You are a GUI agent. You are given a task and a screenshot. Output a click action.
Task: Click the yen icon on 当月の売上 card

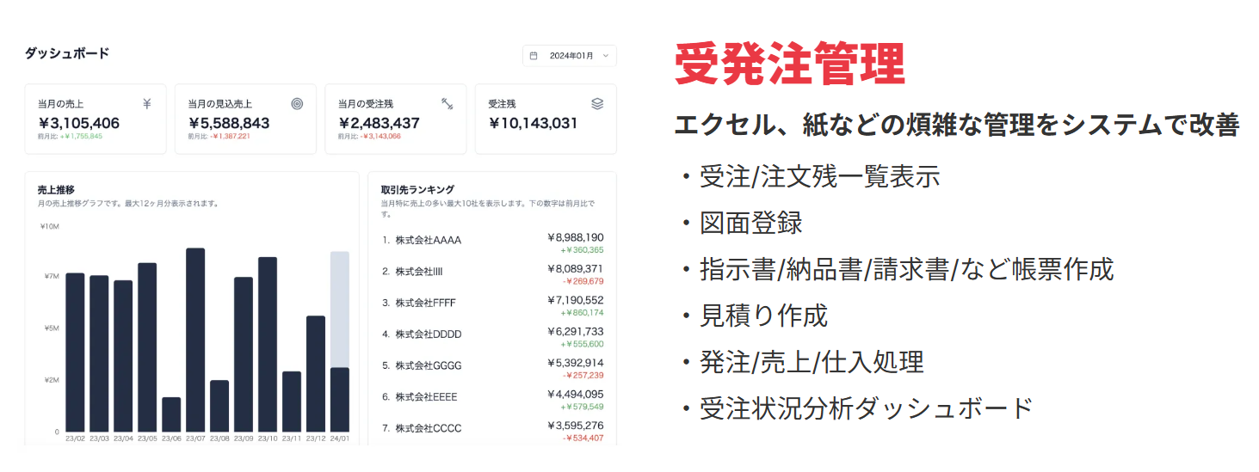[146, 104]
